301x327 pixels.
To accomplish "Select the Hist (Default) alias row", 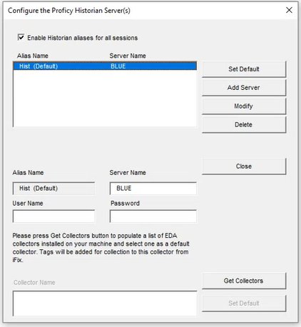I will point(105,66).
